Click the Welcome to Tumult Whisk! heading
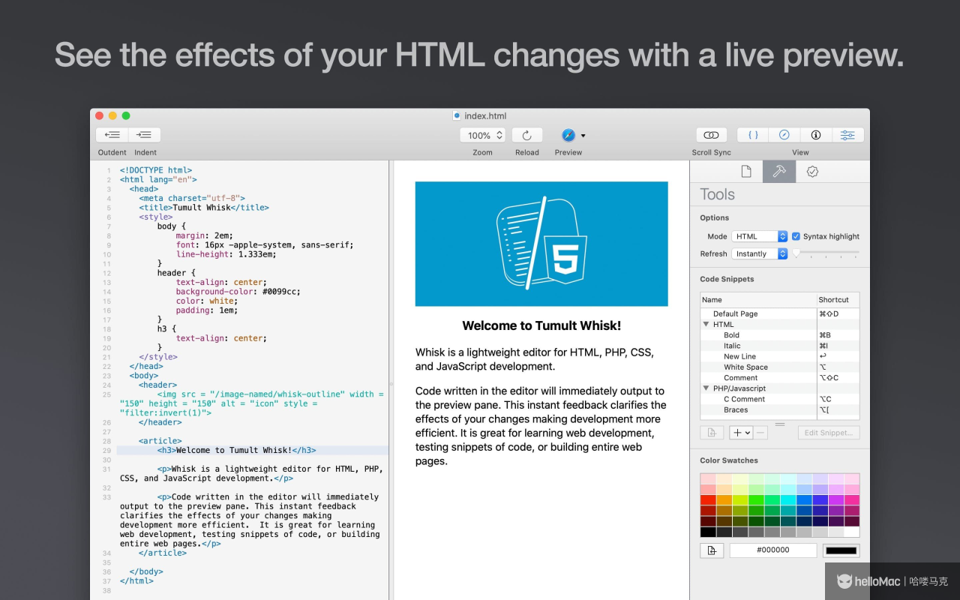Viewport: 960px width, 600px height. coord(541,325)
